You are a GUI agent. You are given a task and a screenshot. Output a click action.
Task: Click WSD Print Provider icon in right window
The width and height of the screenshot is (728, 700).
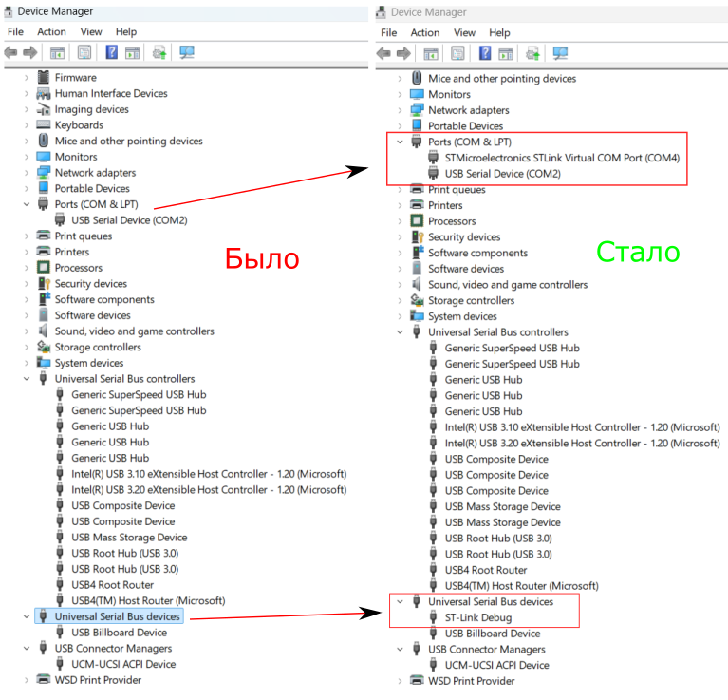tap(417, 680)
